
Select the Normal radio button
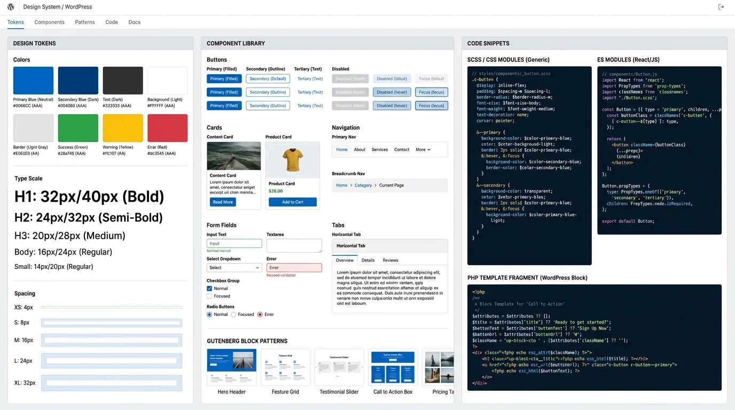[209, 314]
